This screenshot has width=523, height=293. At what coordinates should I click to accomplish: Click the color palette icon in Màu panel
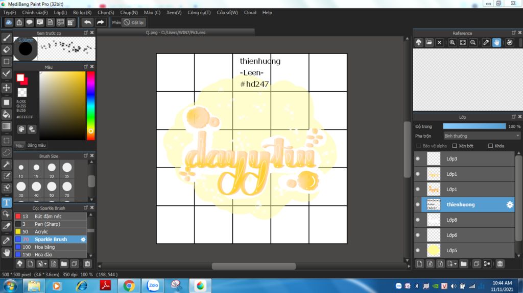[x=21, y=129]
